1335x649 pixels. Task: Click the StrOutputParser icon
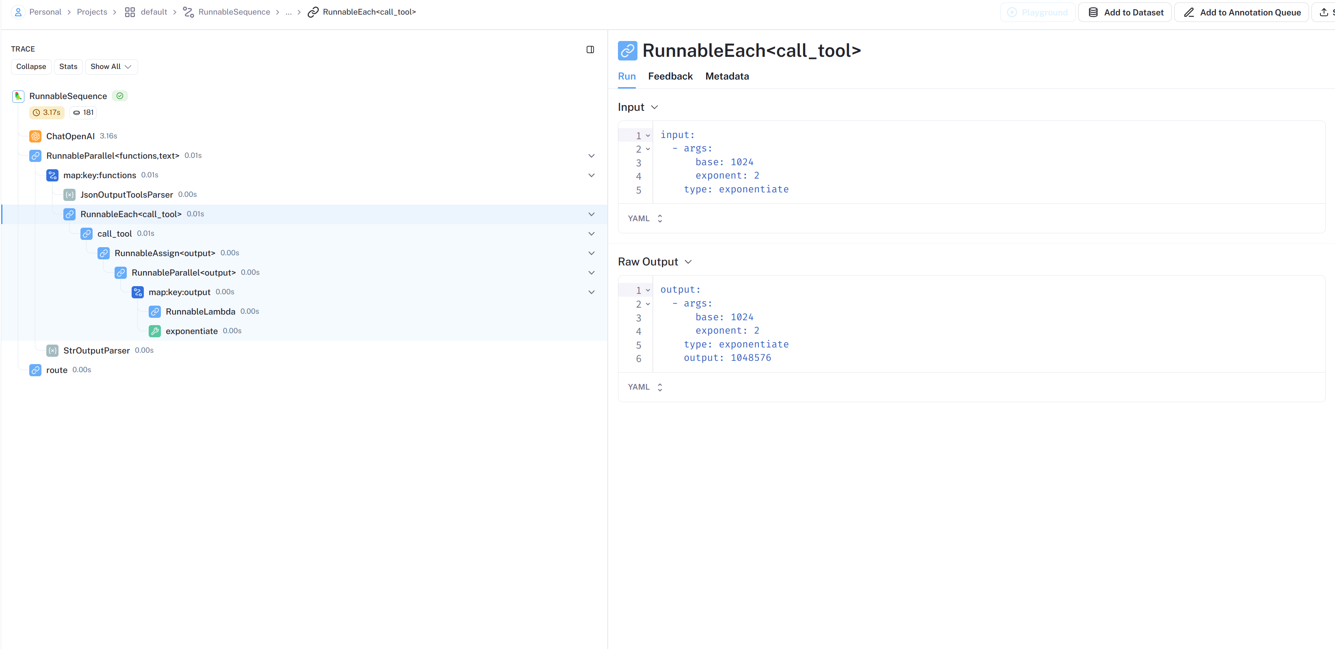[52, 350]
